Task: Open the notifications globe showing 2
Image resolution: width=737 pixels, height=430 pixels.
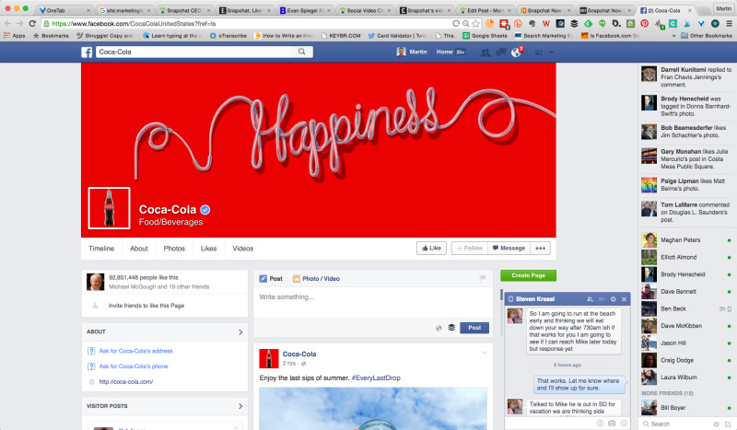Action: 517,52
